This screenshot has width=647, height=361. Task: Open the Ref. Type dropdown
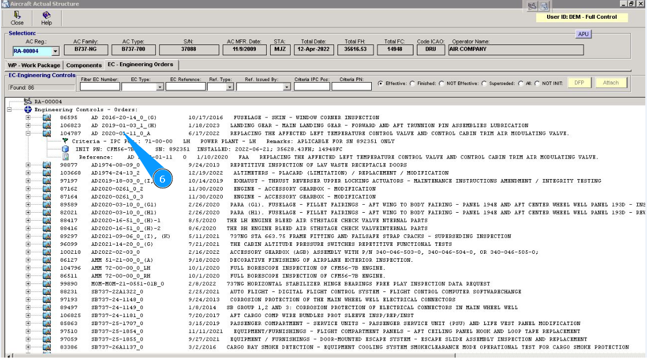pyautogui.click(x=230, y=87)
